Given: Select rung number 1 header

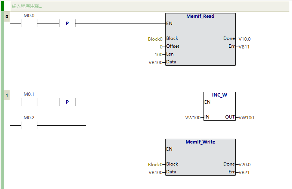Looking at the screenshot, I should pyautogui.click(x=7, y=95).
